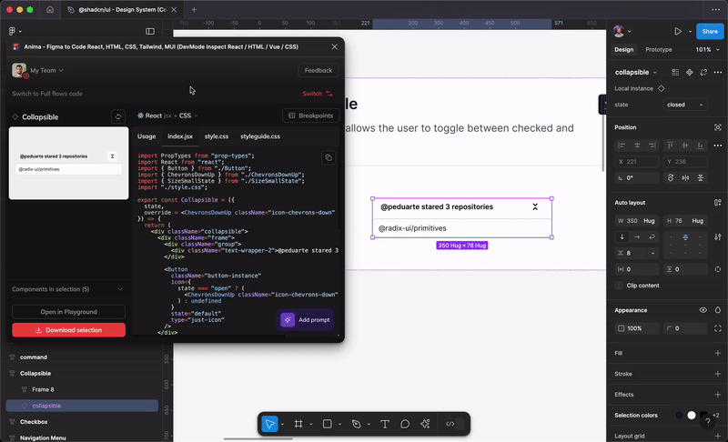Select dark navy selection color swatch

pyautogui.click(x=679, y=415)
